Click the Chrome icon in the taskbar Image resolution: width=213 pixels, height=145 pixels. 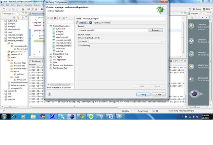[x=82, y=117]
